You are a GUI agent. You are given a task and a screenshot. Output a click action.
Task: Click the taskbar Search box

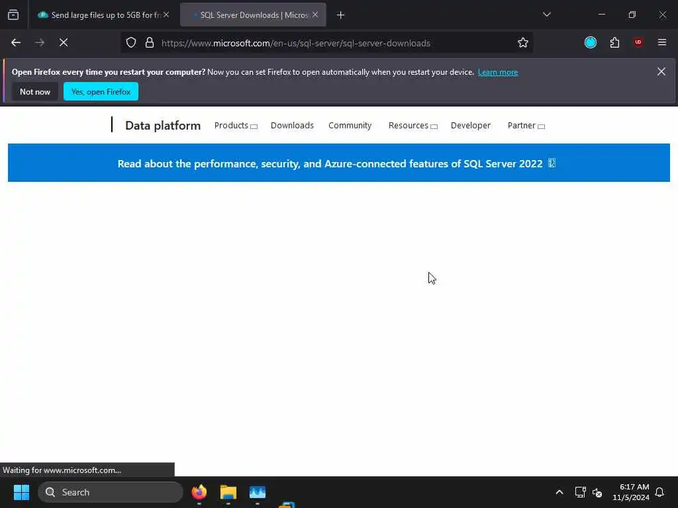111,492
